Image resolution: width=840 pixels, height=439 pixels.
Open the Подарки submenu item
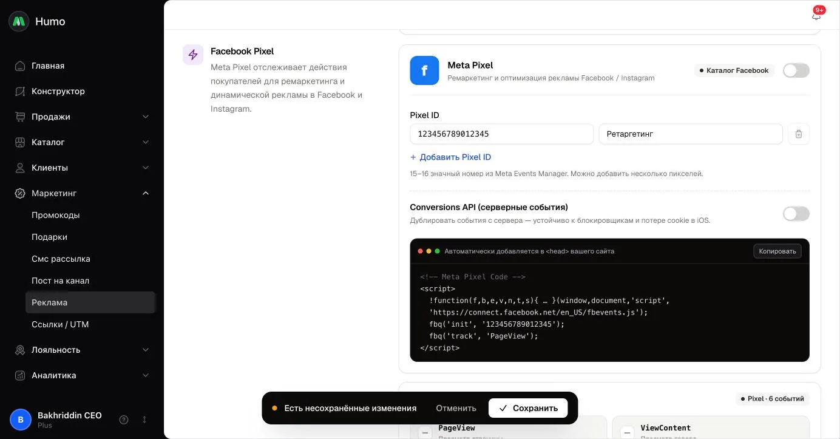(x=90, y=237)
